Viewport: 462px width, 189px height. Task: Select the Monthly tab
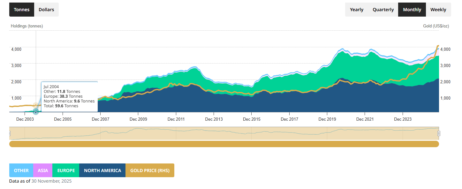[x=412, y=9]
